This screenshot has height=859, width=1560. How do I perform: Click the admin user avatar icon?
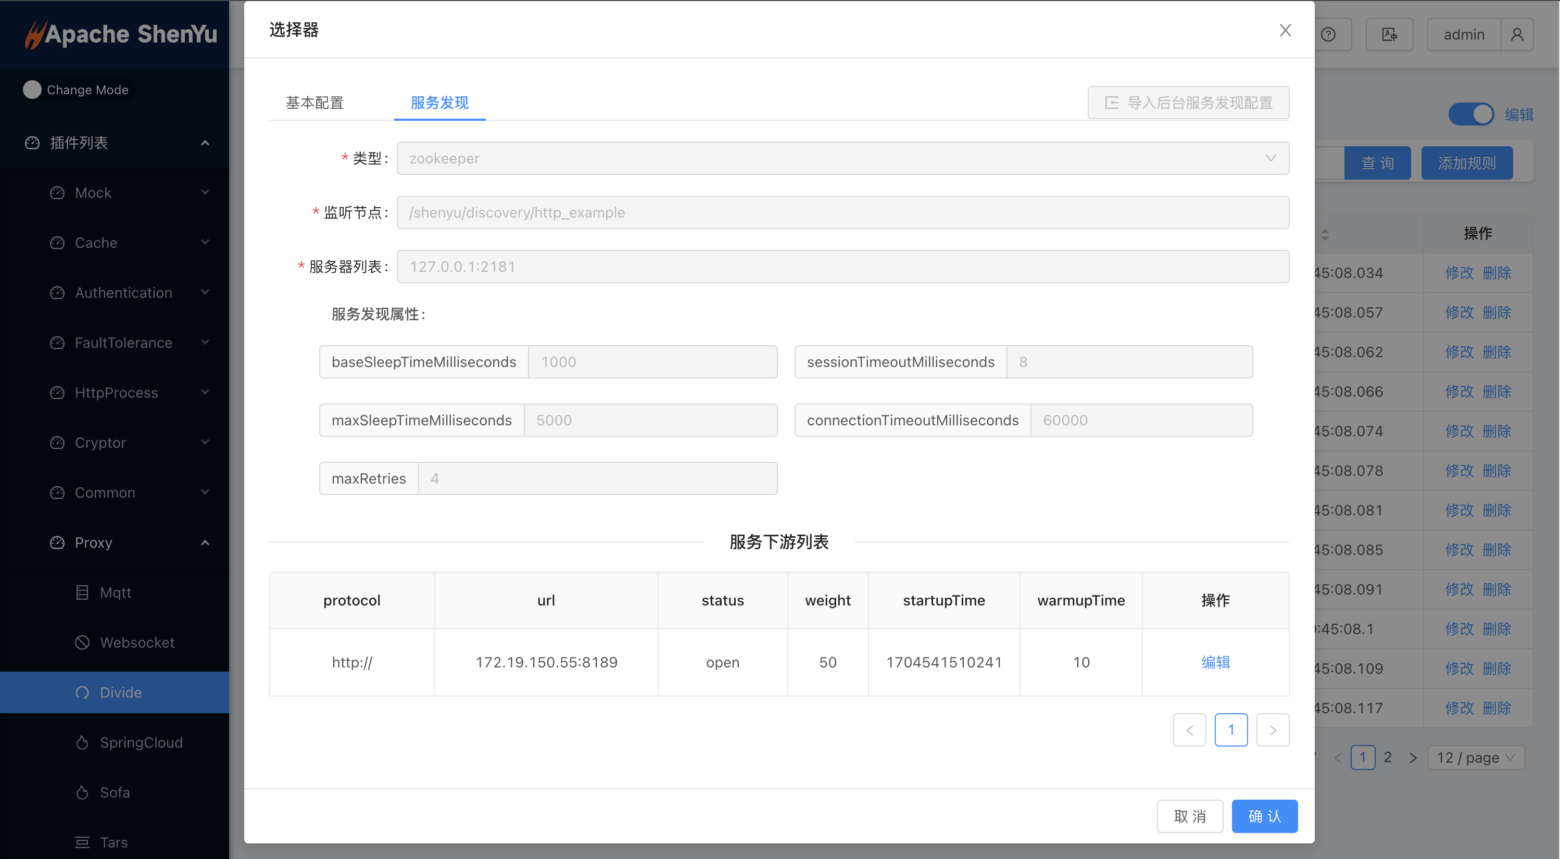point(1517,34)
